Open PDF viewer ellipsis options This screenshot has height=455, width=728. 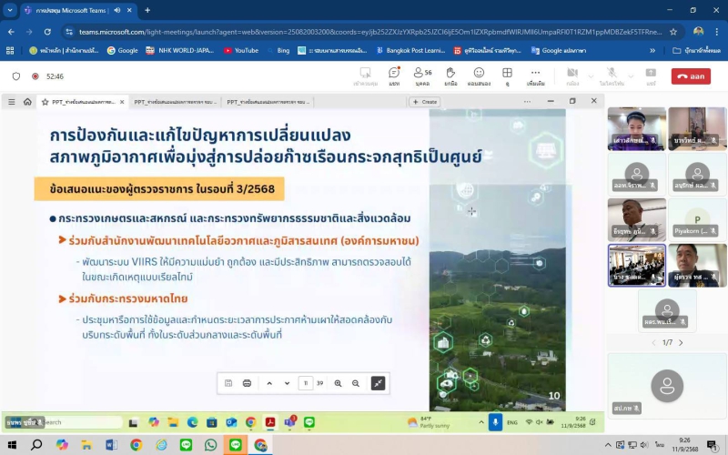[527, 101]
